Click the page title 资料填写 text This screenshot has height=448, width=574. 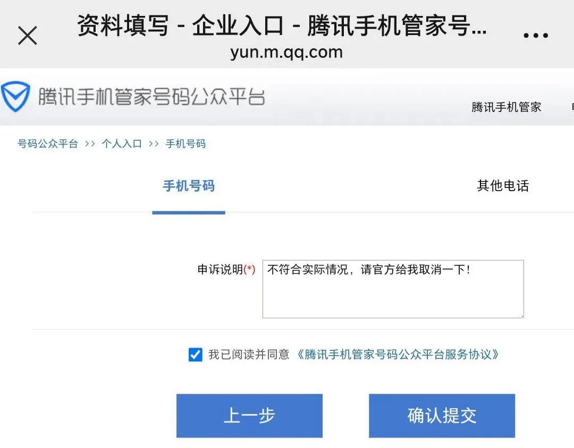coord(123,25)
